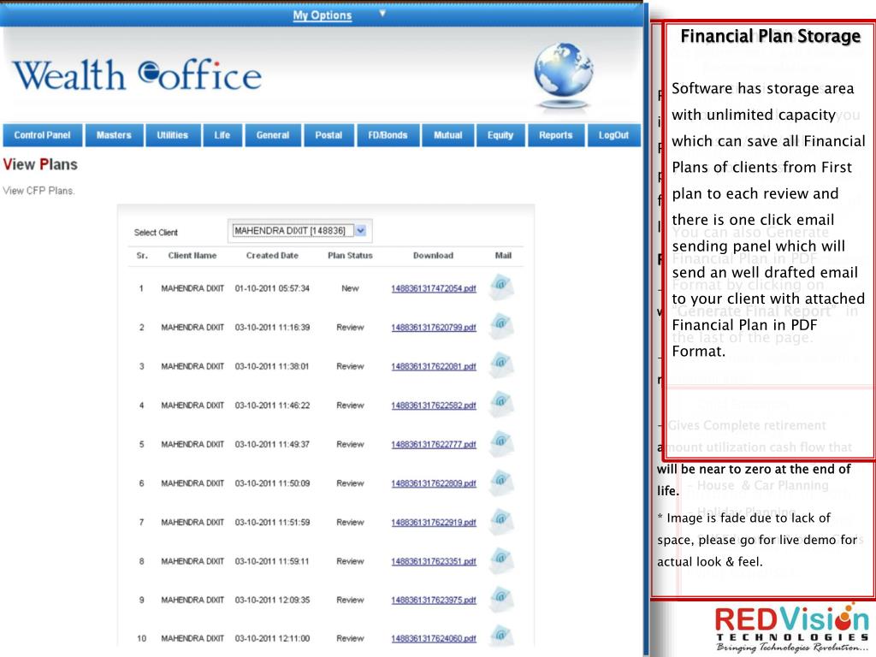This screenshot has width=876, height=657.
Task: Download 1488361317623975.pdf plan
Action: [x=434, y=600]
